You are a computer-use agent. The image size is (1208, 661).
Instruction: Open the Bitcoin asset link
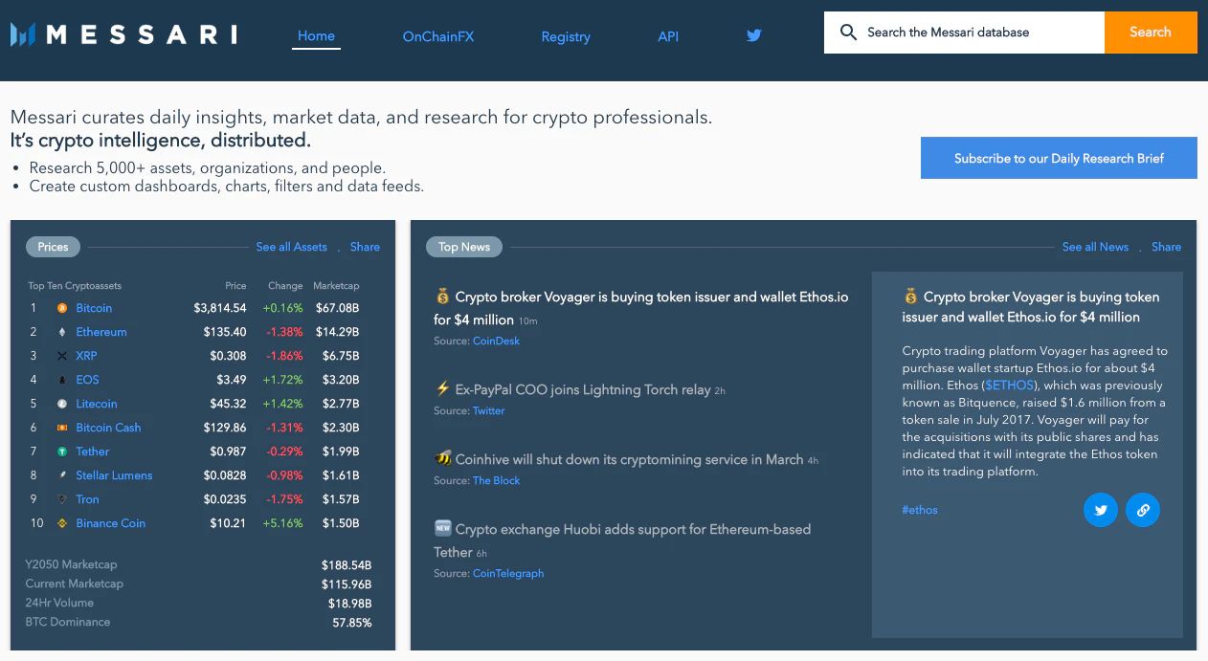point(94,308)
